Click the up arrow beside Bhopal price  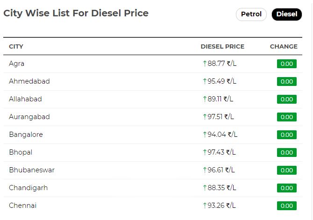coord(205,152)
